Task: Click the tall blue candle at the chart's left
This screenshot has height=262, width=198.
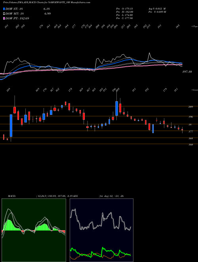Action: [x=11, y=126]
